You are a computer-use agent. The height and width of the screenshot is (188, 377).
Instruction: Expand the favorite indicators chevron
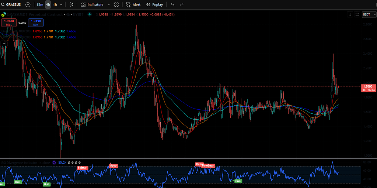[x=108, y=4]
